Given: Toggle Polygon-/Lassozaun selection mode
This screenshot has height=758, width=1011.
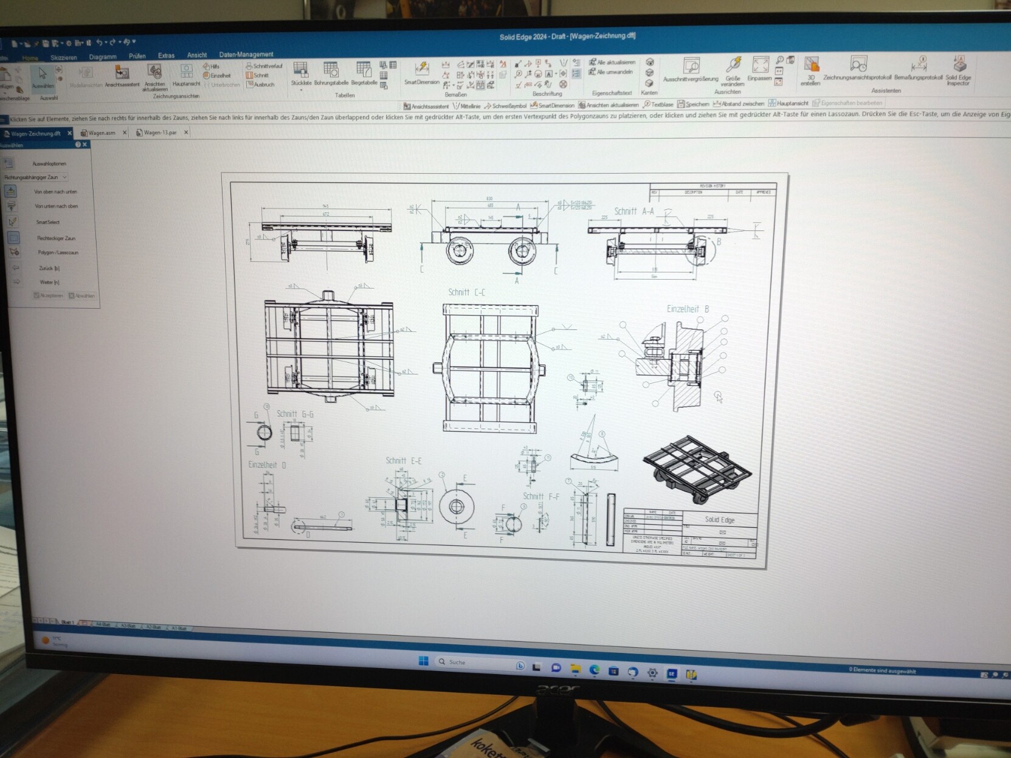Looking at the screenshot, I should (x=15, y=252).
